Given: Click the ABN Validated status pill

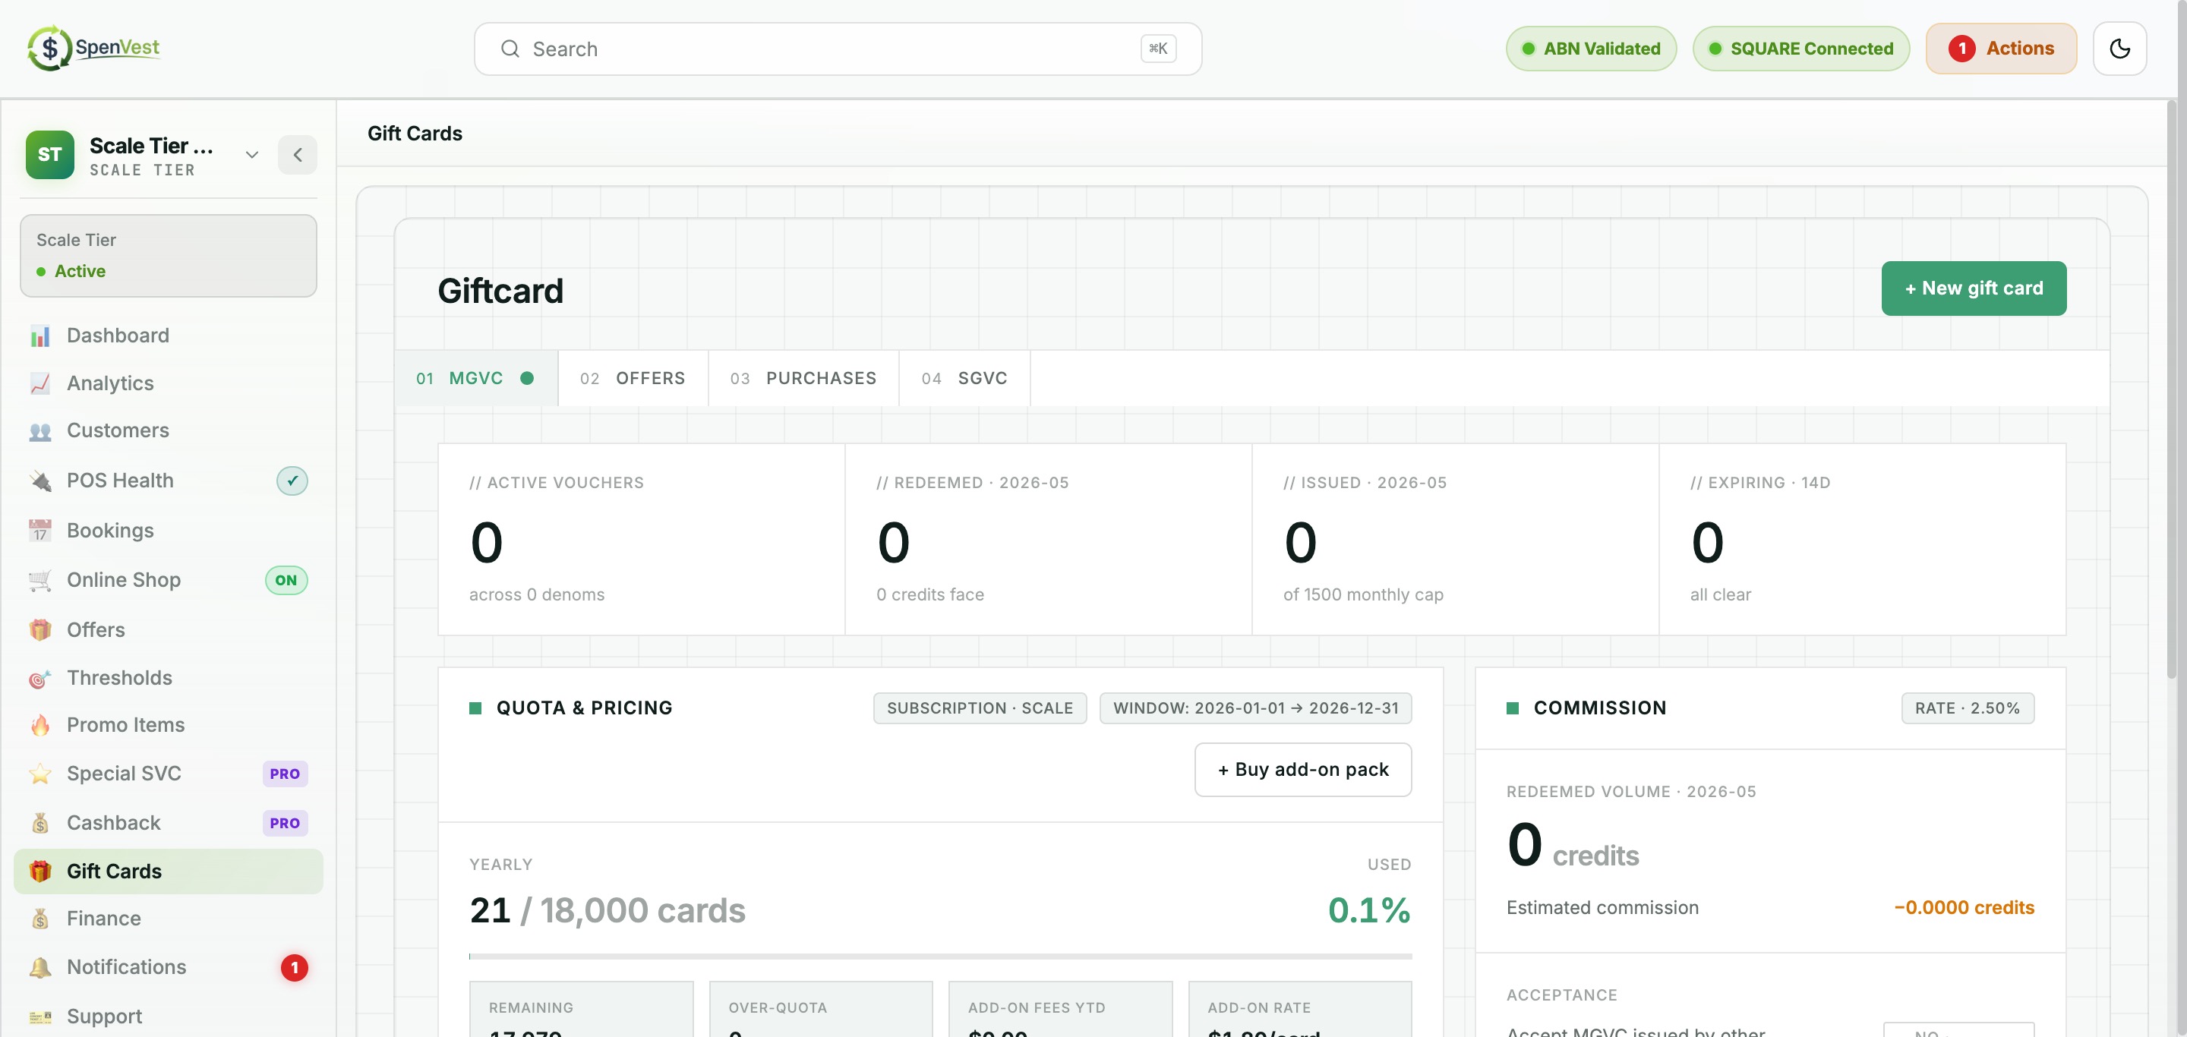Looking at the screenshot, I should coord(1591,49).
